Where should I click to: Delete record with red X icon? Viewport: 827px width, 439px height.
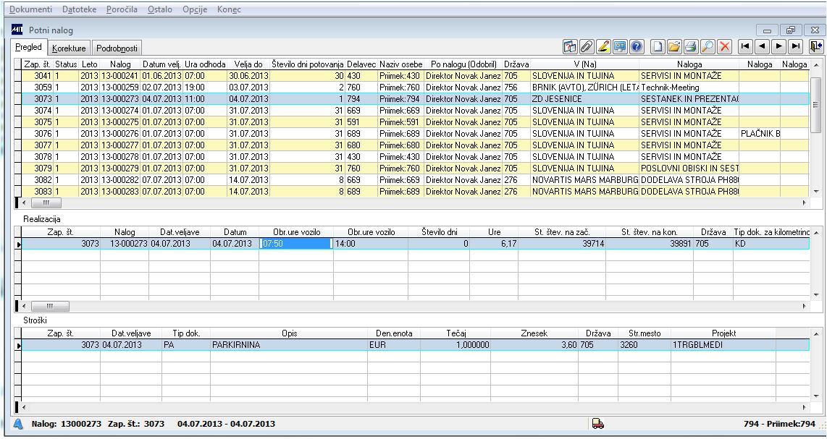pos(723,47)
